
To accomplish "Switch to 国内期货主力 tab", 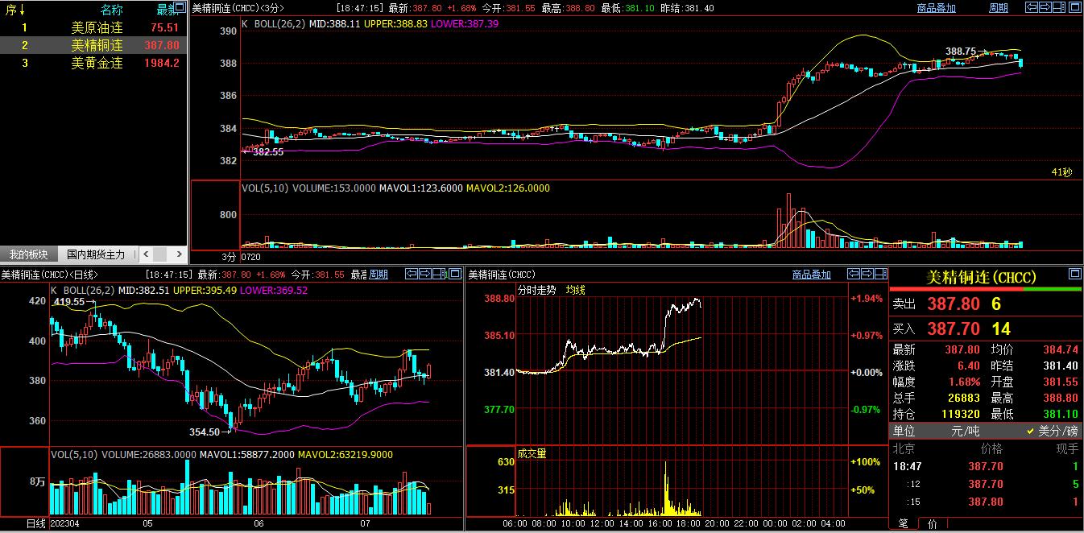I will (96, 254).
